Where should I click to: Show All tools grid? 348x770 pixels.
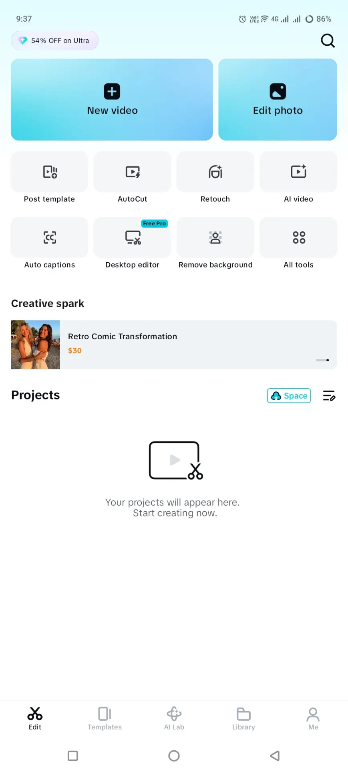pos(298,237)
